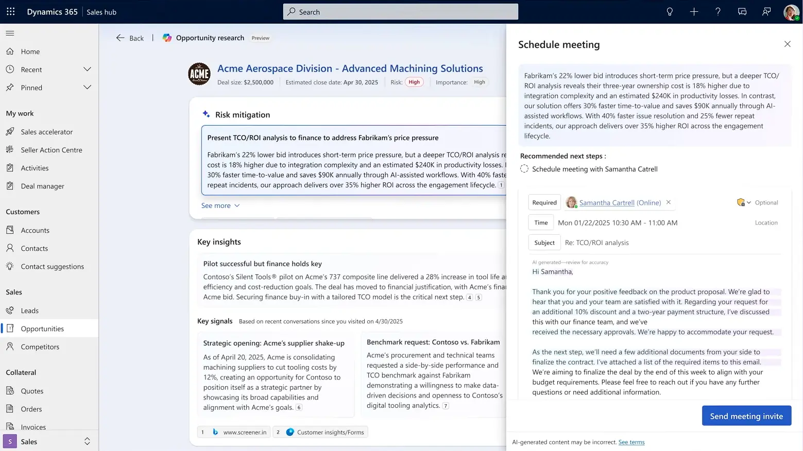Image resolution: width=803 pixels, height=451 pixels.
Task: Open the help question mark icon
Action: pos(717,11)
